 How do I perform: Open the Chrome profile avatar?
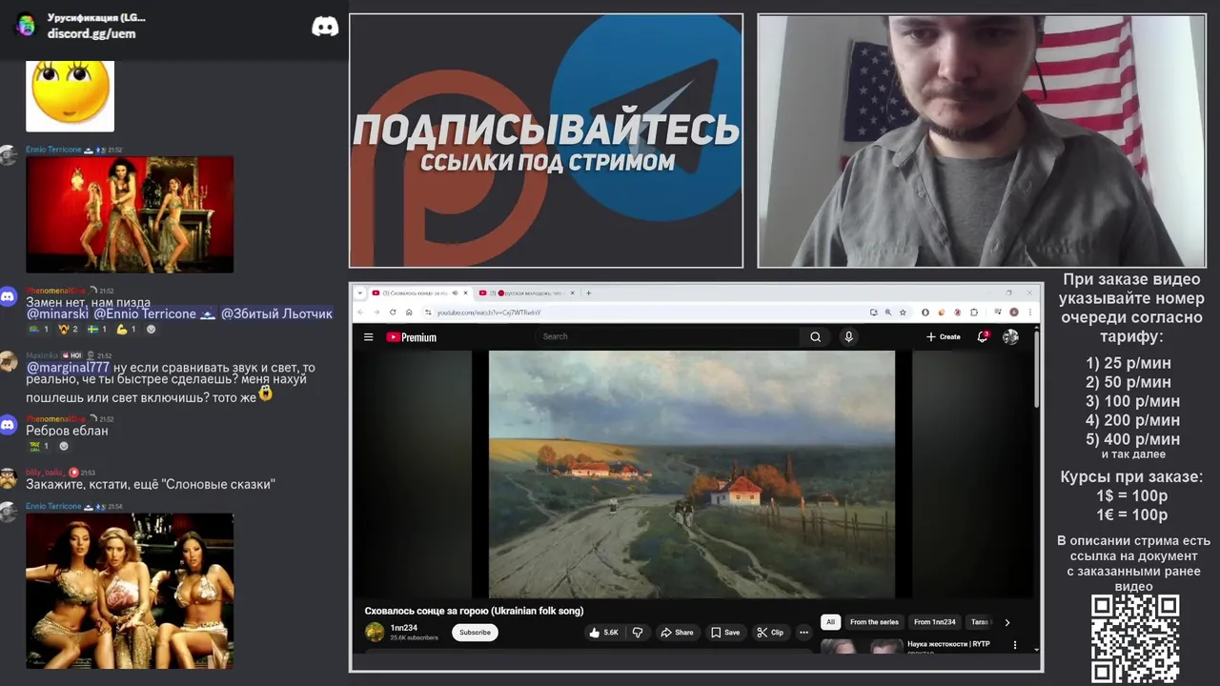(x=1013, y=312)
